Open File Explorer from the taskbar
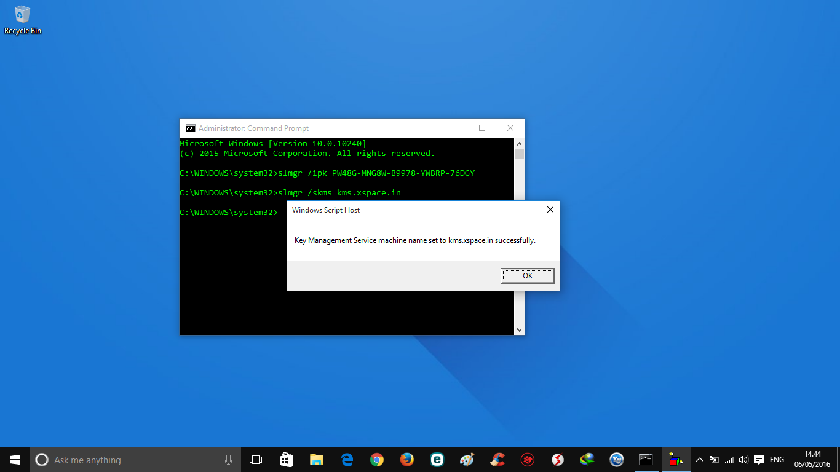The image size is (840, 472). [316, 460]
